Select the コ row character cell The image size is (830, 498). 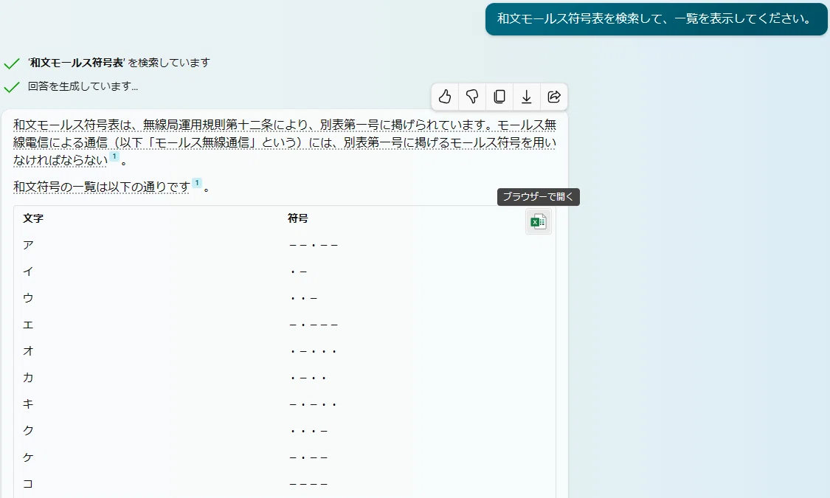28,484
